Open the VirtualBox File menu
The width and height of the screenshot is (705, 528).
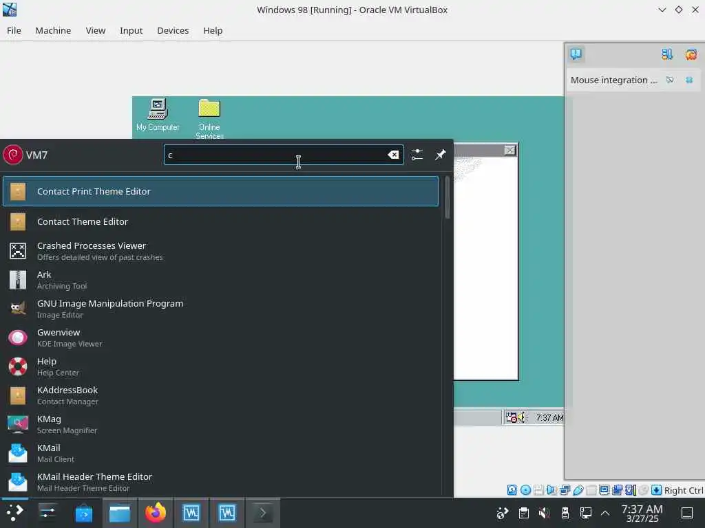coord(14,30)
